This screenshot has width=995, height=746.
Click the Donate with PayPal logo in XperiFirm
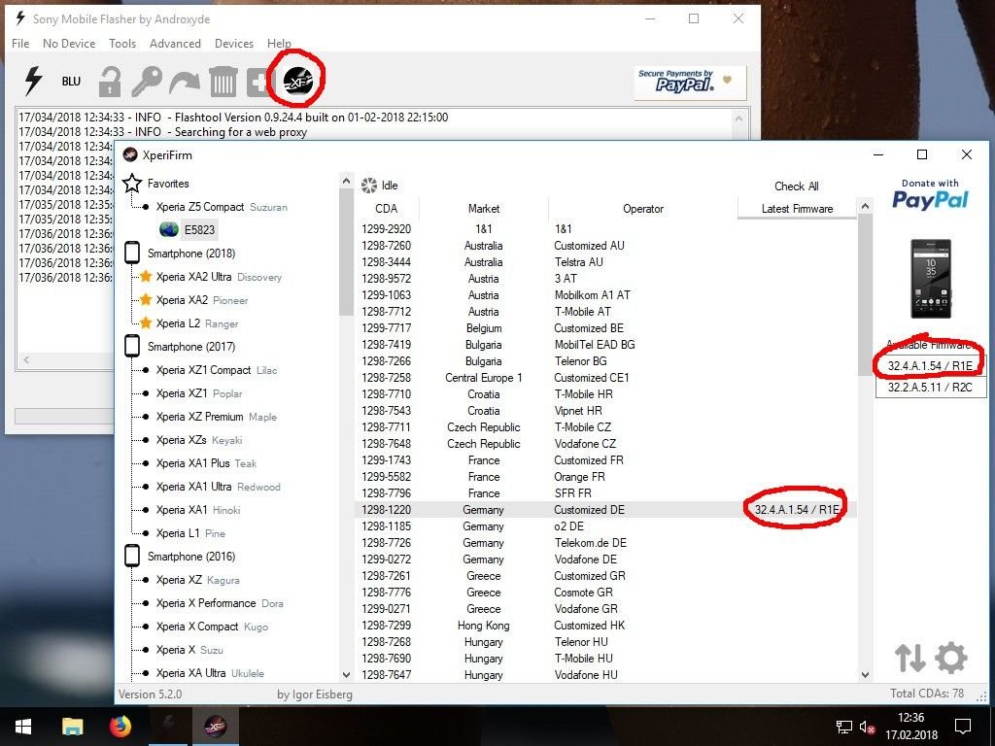click(x=930, y=194)
